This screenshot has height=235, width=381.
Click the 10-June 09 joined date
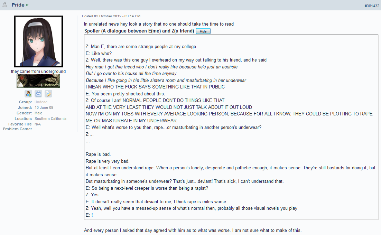click(44, 107)
